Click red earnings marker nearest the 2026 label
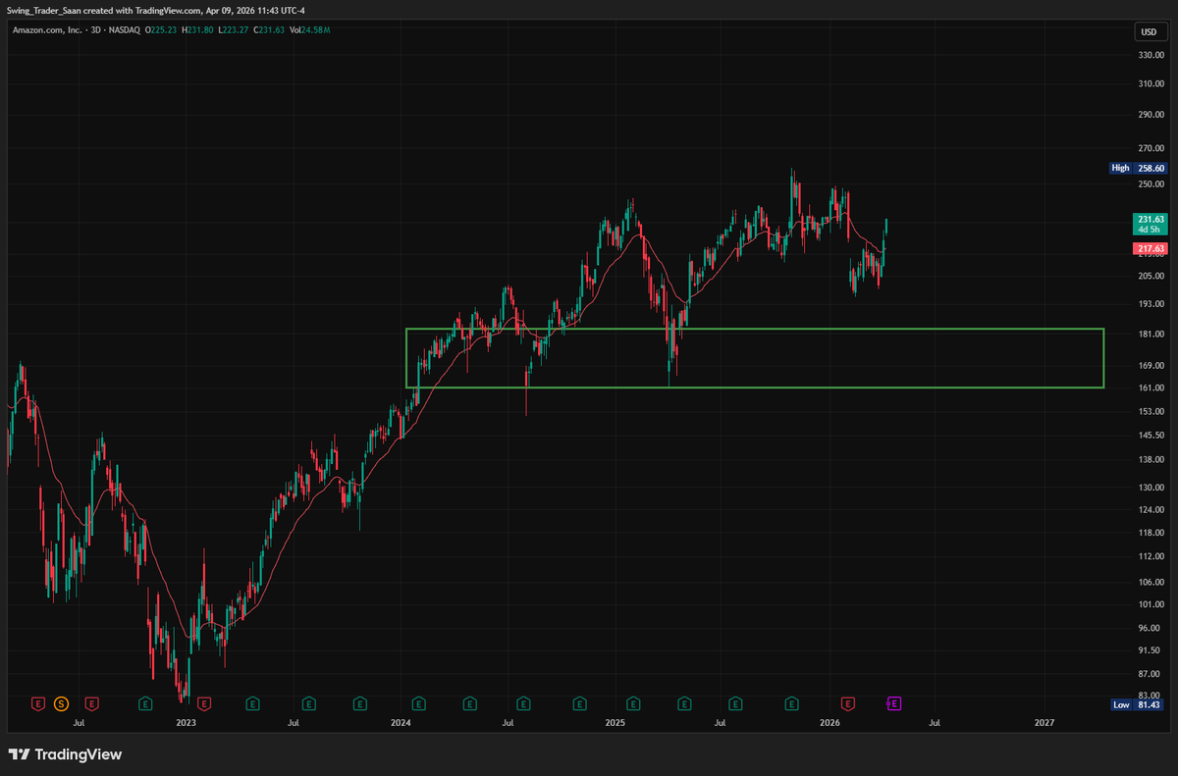The width and height of the screenshot is (1178, 776). [848, 703]
